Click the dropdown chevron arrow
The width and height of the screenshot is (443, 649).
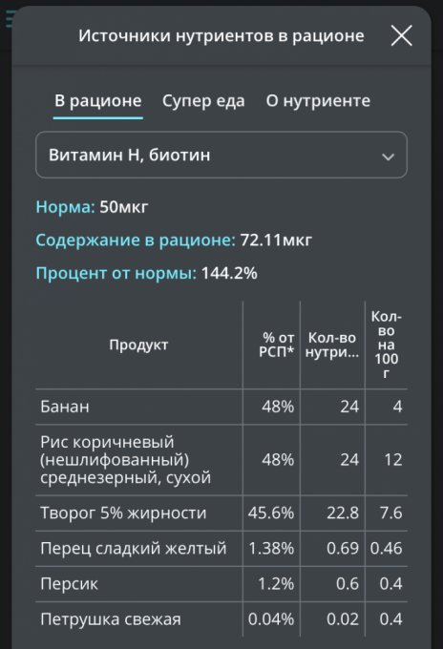pyautogui.click(x=388, y=157)
